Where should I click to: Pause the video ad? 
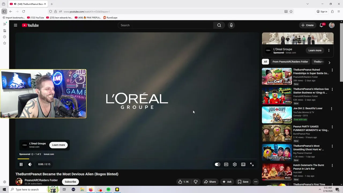(x=21, y=164)
